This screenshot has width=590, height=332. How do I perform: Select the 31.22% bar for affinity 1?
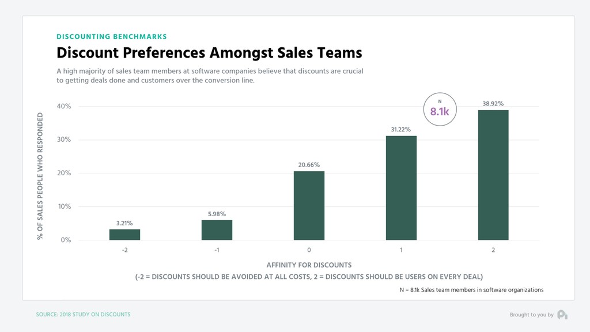click(x=401, y=188)
